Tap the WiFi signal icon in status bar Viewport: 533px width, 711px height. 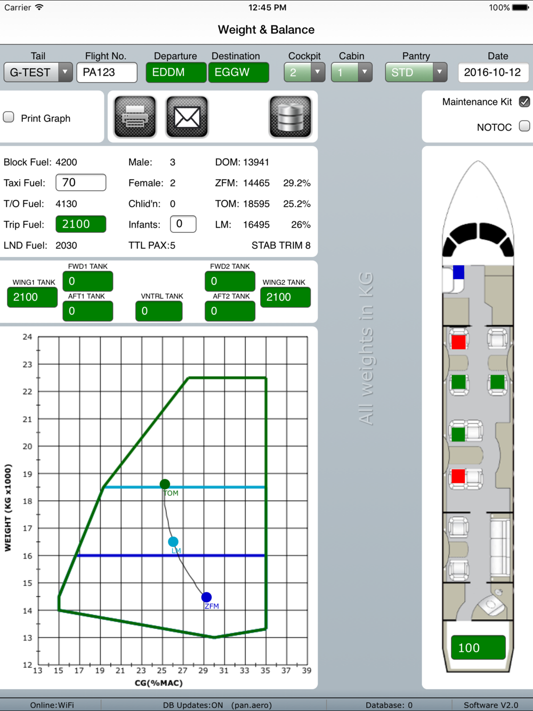39,7
